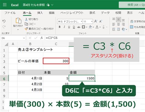Click Insert Function fx icon
145x112 pixels.
point(42,38)
